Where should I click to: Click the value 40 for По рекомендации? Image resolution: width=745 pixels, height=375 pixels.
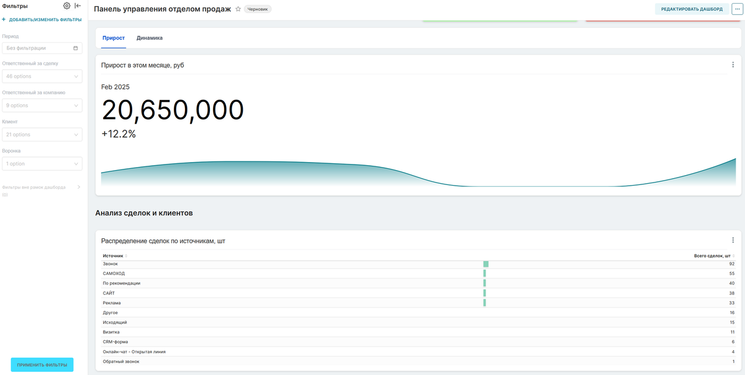[x=732, y=283]
